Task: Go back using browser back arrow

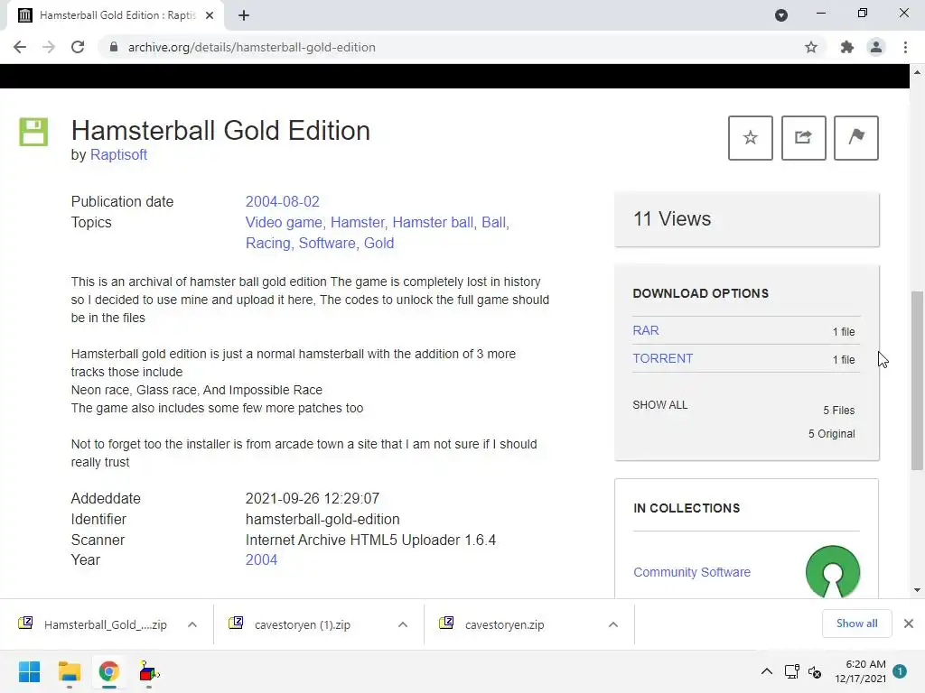Action: point(20,47)
